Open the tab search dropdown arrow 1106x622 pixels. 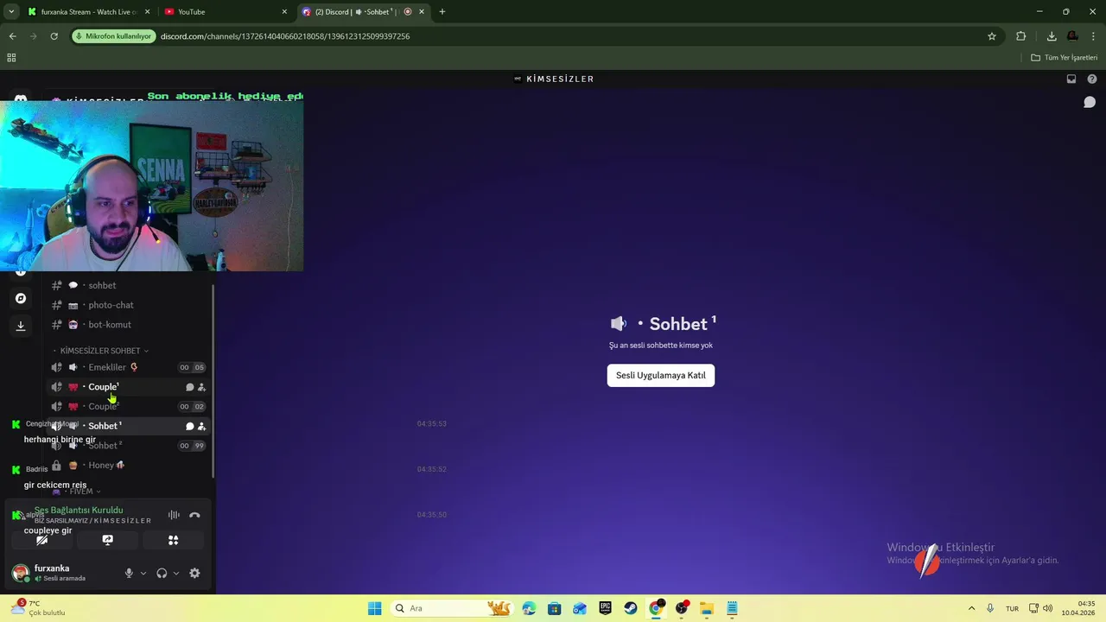pyautogui.click(x=10, y=12)
